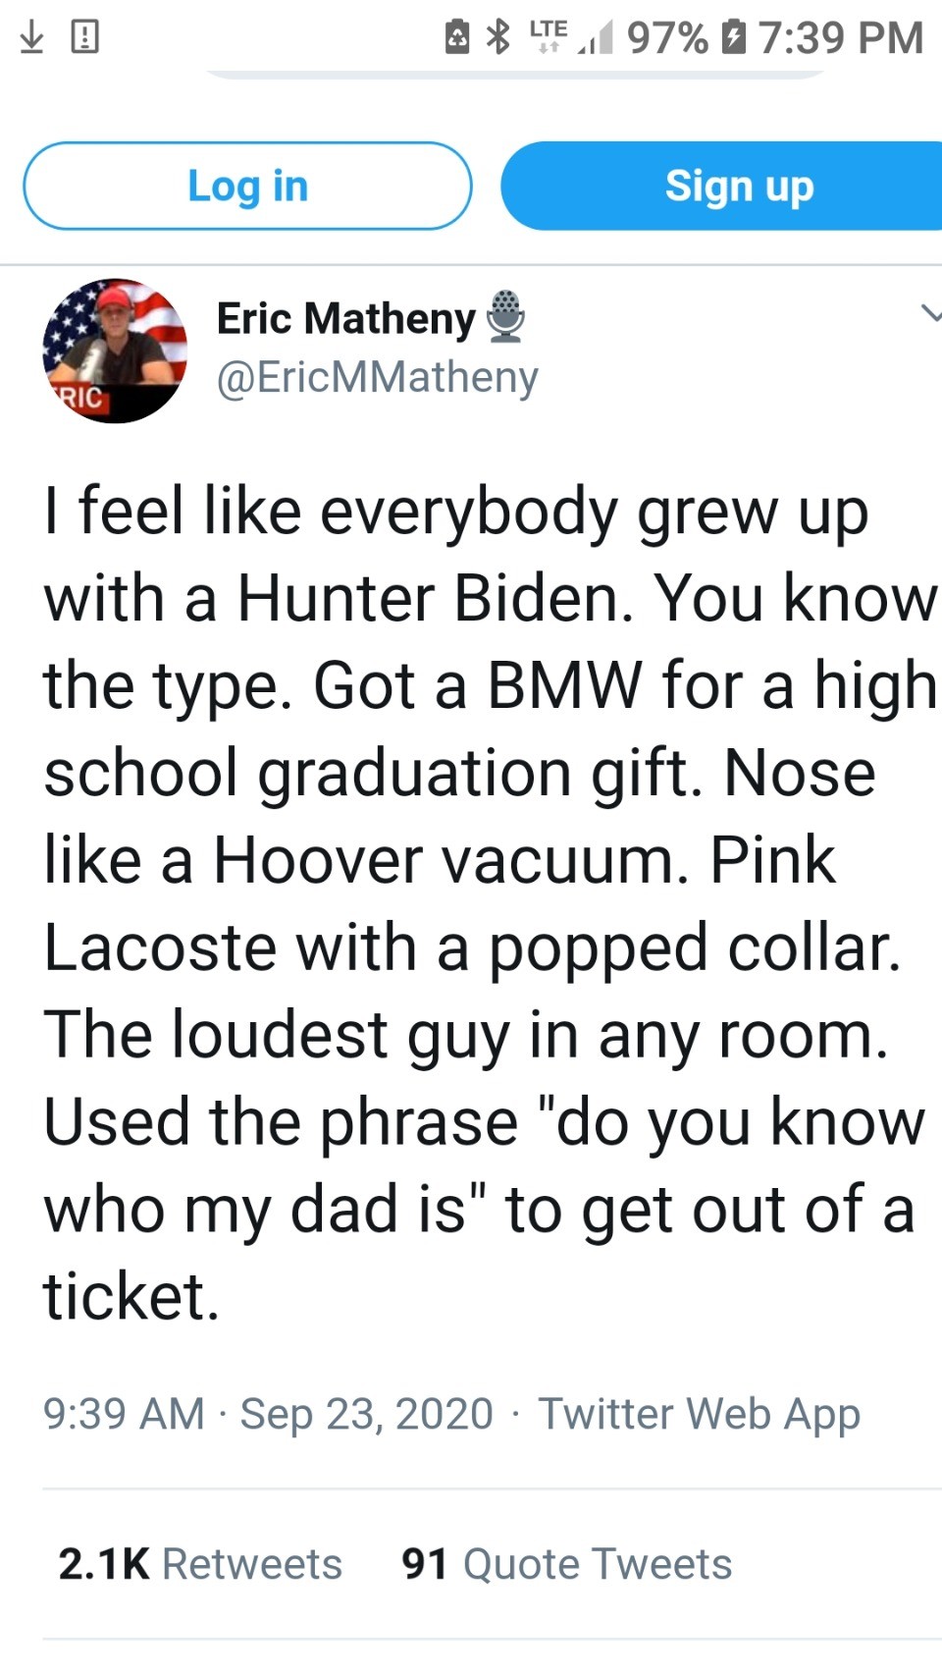The height and width of the screenshot is (1676, 942).
Task: Tap the download notification arrow icon
Action: [31, 37]
